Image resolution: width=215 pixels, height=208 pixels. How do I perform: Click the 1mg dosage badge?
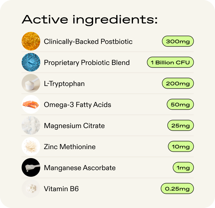click(x=183, y=168)
